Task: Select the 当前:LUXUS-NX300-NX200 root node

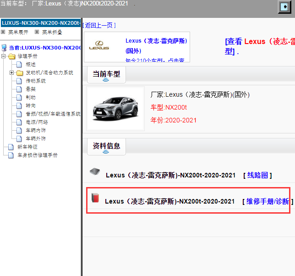Action: (x=45, y=48)
